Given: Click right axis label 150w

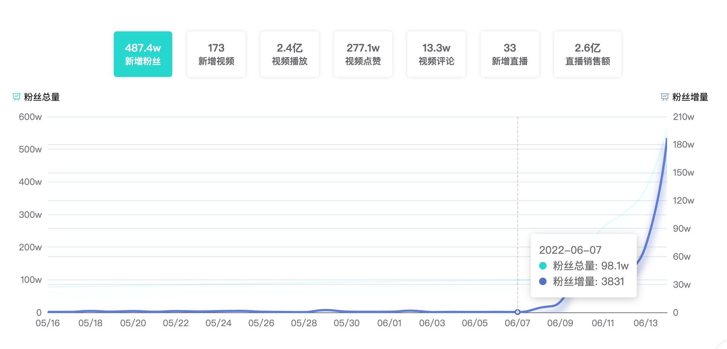Looking at the screenshot, I should pyautogui.click(x=684, y=173).
